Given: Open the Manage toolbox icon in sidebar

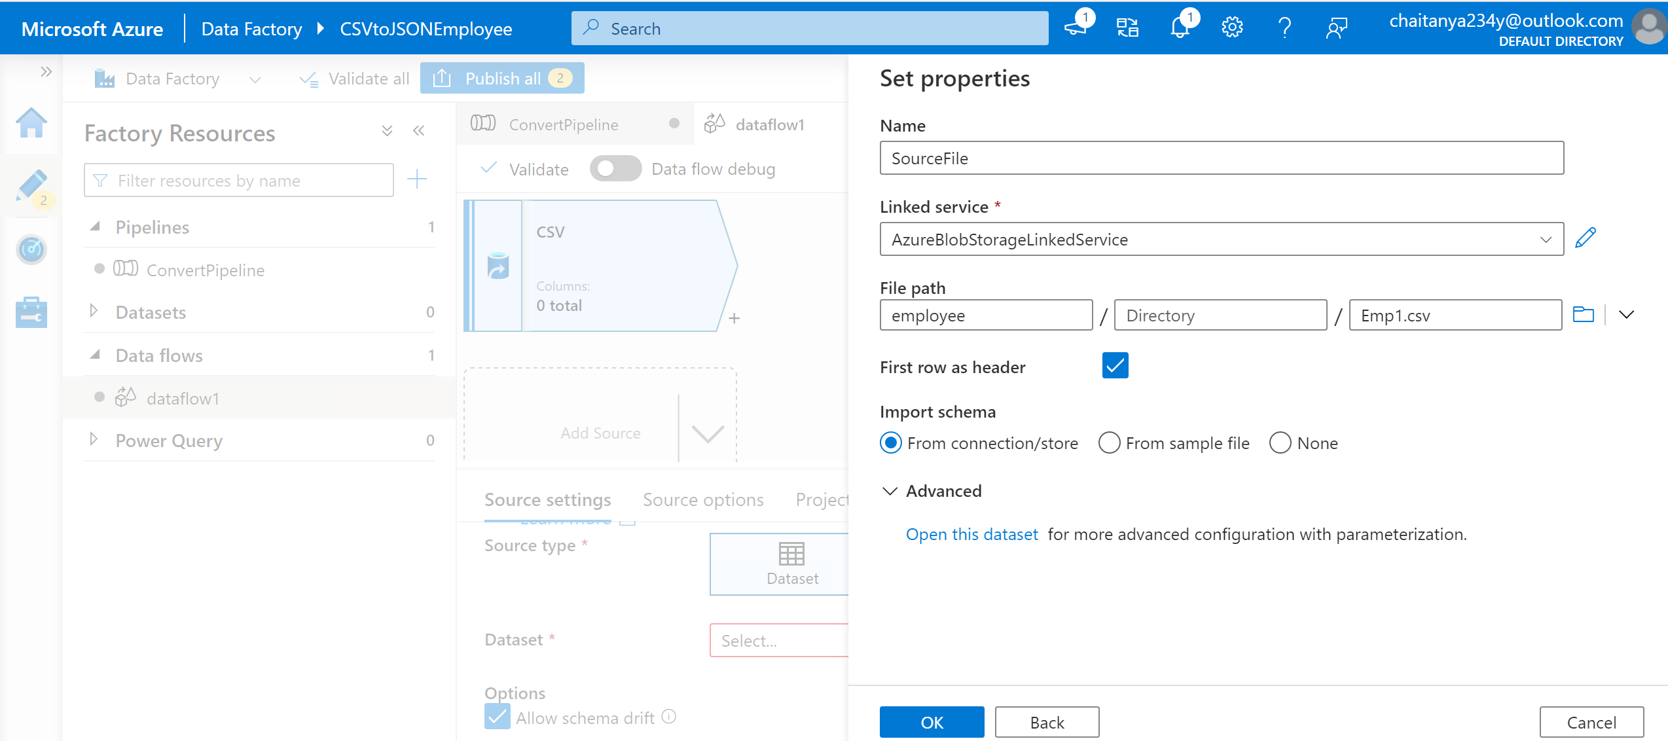Looking at the screenshot, I should click(31, 312).
